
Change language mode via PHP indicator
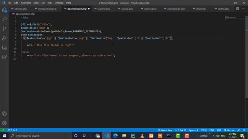pos(219,130)
